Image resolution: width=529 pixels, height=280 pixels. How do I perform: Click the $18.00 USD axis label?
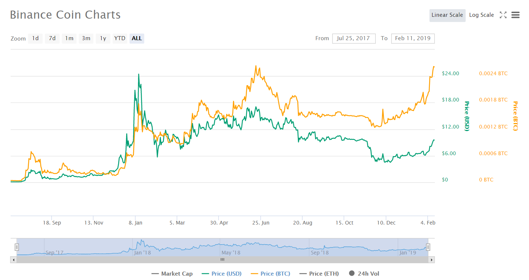[x=450, y=100]
